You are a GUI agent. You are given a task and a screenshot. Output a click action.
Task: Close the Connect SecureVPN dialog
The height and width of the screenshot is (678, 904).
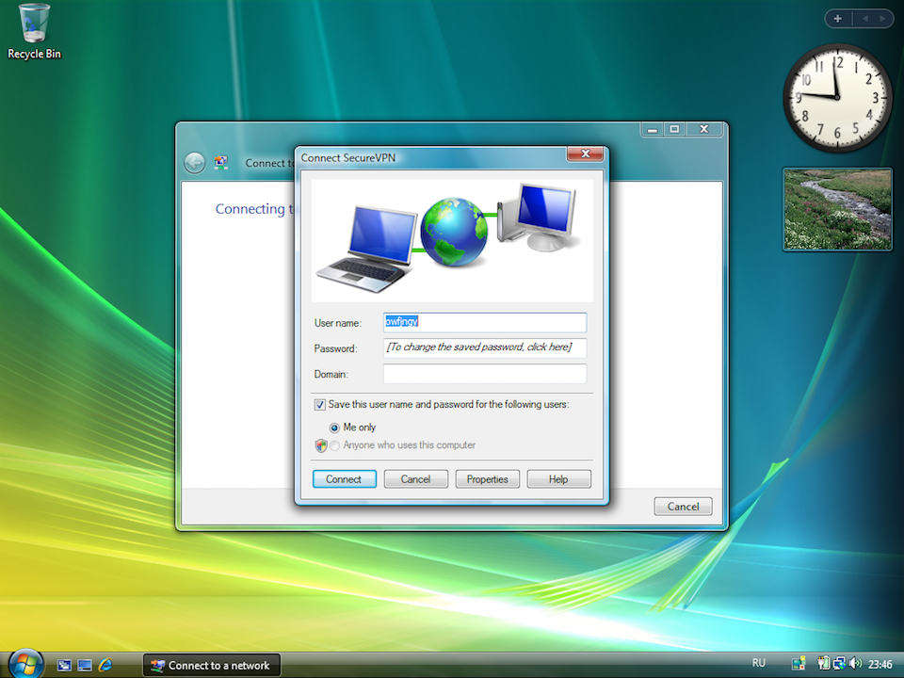(x=585, y=153)
